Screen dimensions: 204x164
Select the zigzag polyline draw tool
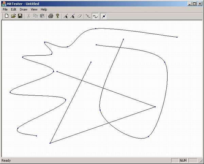88,16
